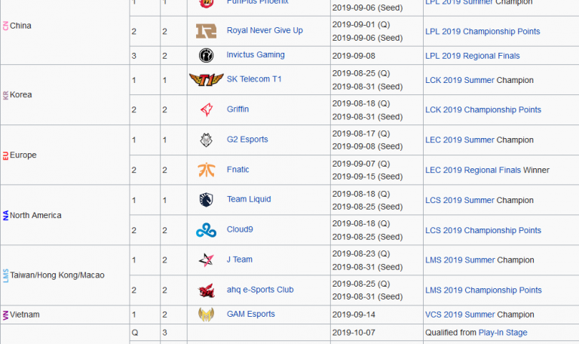Image resolution: width=579 pixels, height=344 pixels.
Task: Click the J Team logo
Action: [x=206, y=260]
